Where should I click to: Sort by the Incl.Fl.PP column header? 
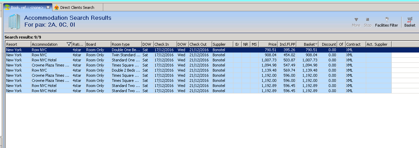tap(288, 44)
